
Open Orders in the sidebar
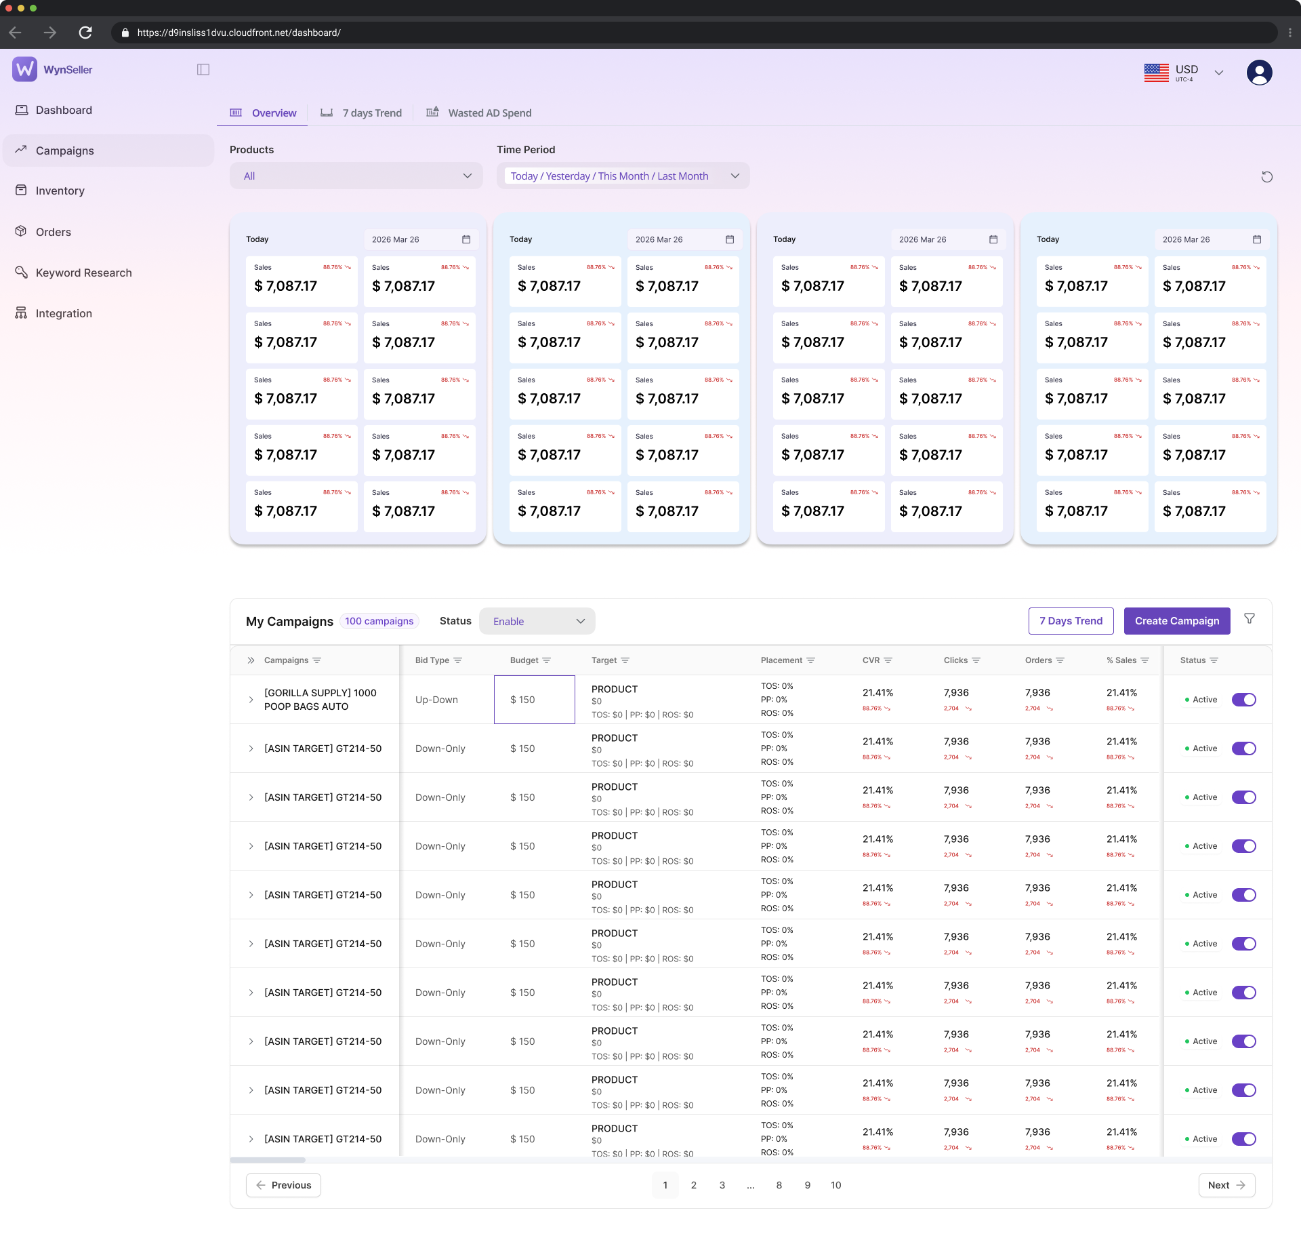coord(108,232)
